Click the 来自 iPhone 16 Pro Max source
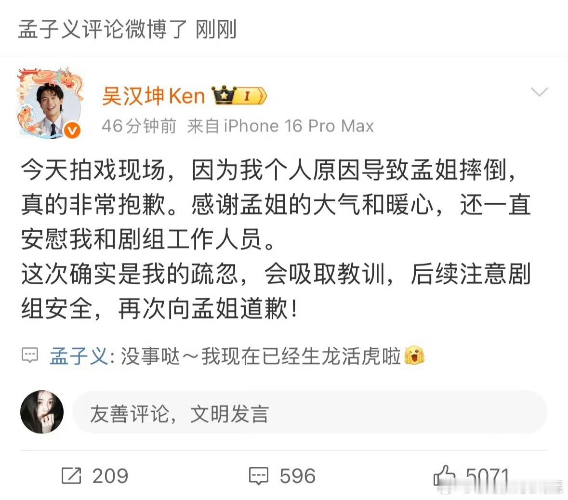Screen dimensions: 568x500 [280, 127]
